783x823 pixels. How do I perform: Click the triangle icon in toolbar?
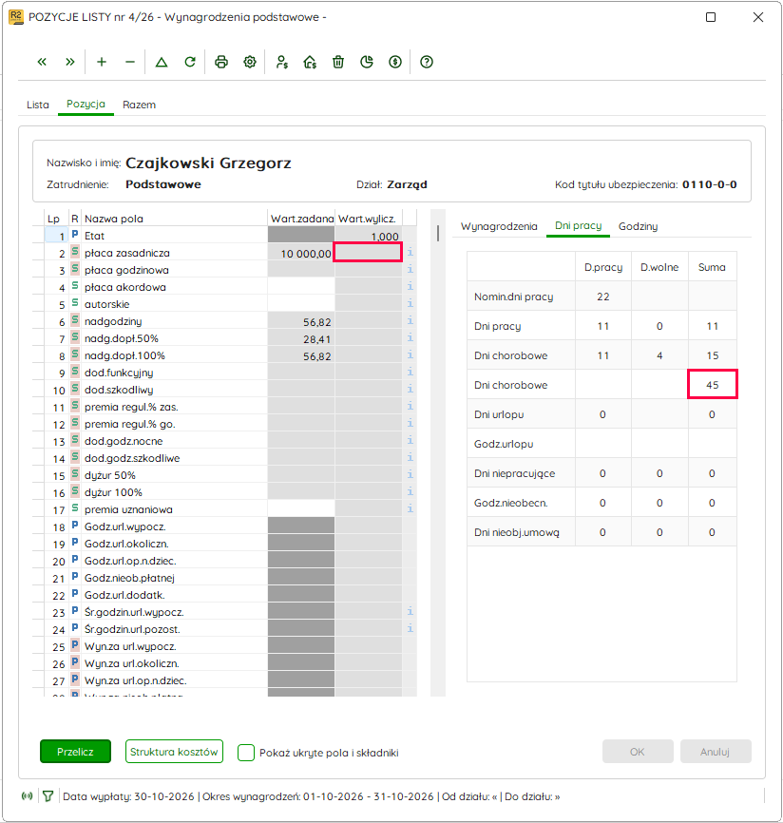[x=162, y=62]
